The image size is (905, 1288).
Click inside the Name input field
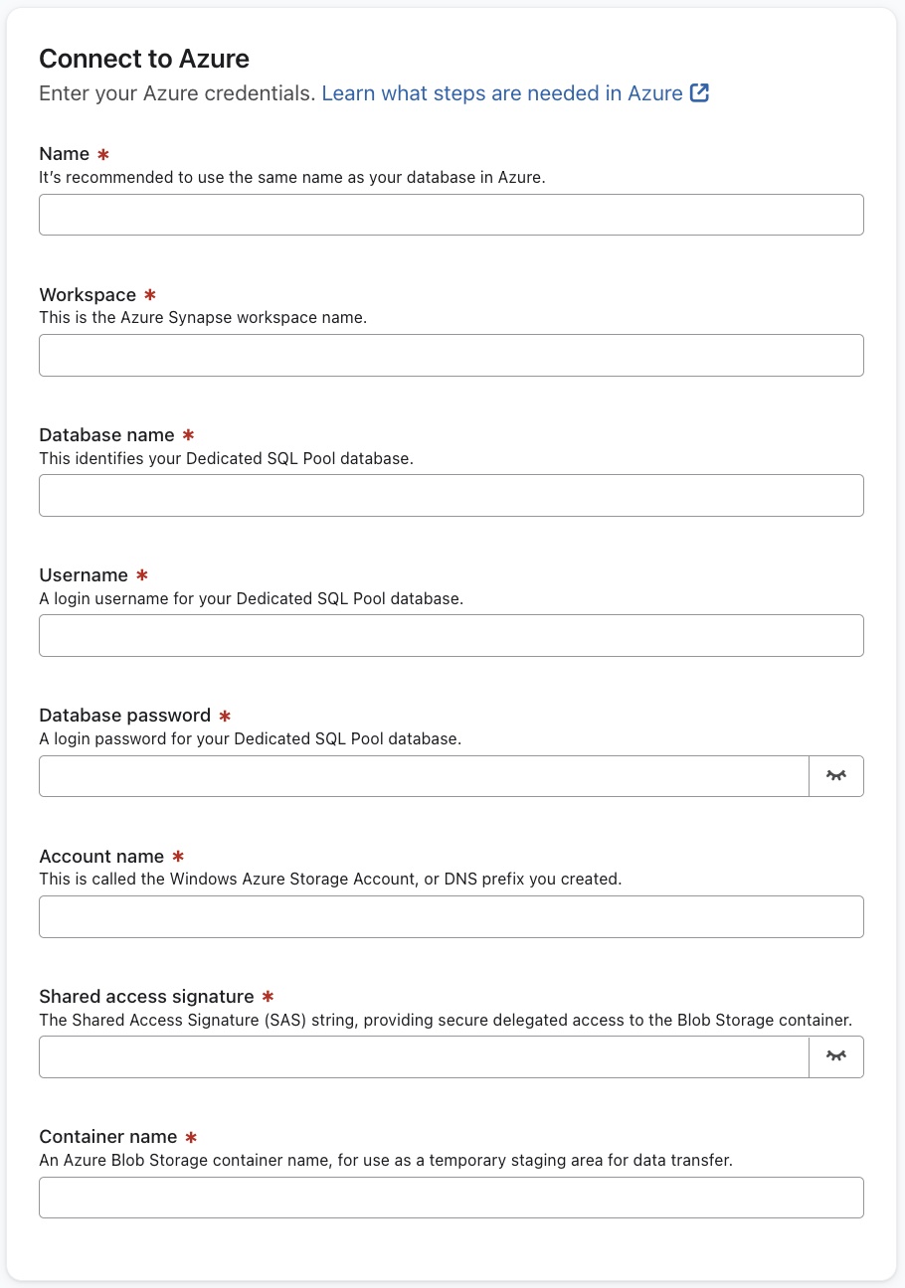[x=452, y=215]
